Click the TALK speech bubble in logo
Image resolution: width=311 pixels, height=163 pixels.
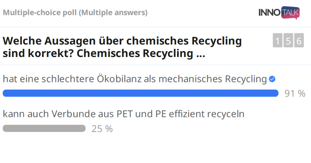tap(291, 13)
